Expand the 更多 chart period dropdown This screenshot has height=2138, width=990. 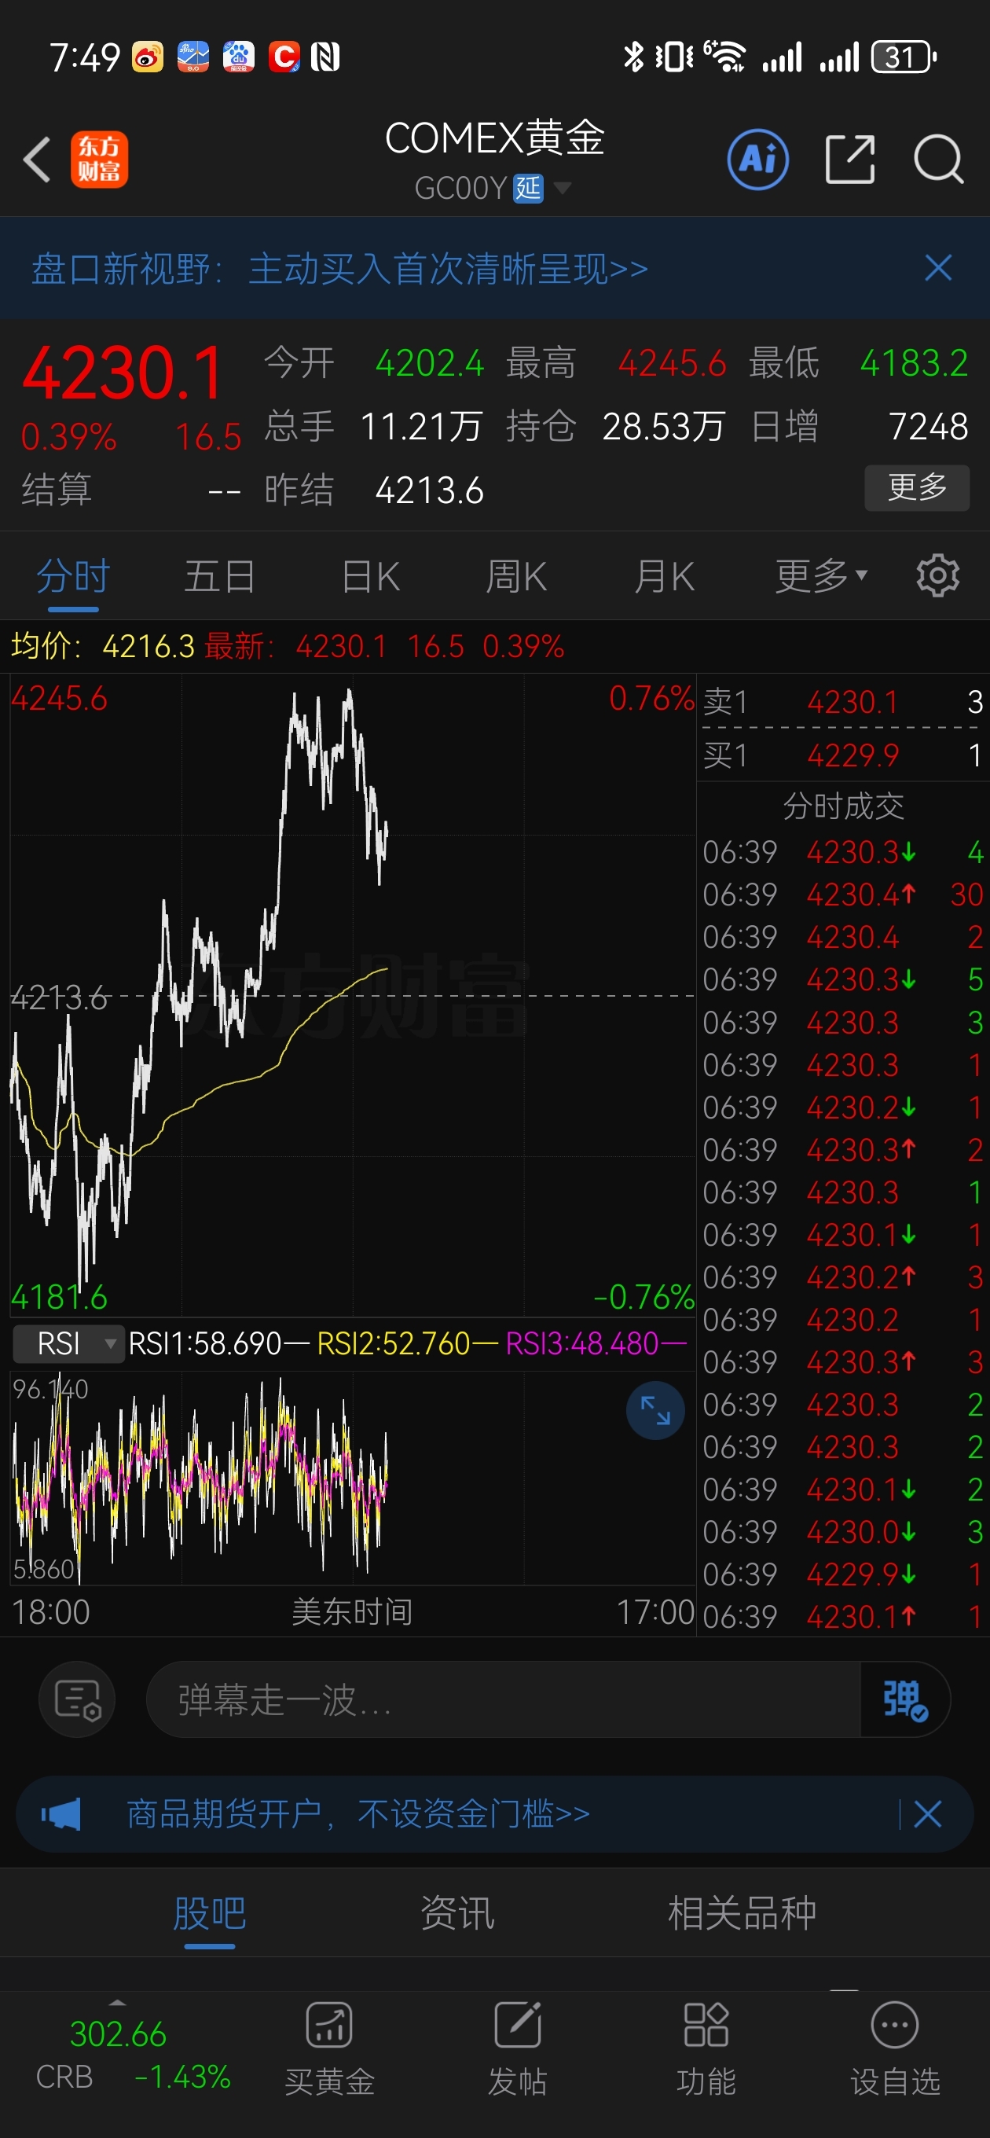(821, 575)
